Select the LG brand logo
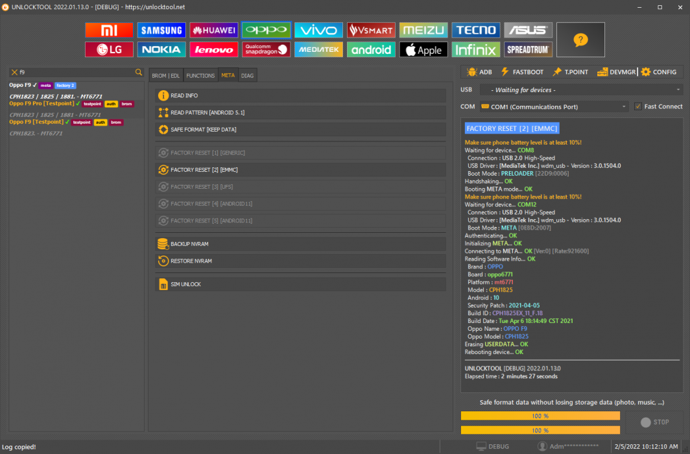 click(109, 50)
